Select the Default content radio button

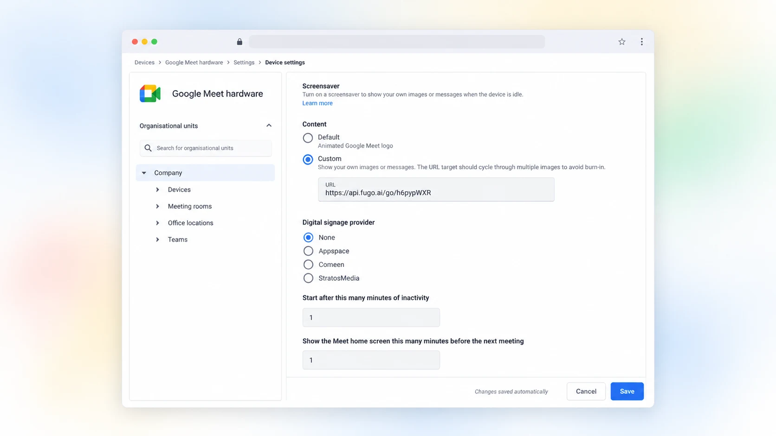pyautogui.click(x=308, y=138)
